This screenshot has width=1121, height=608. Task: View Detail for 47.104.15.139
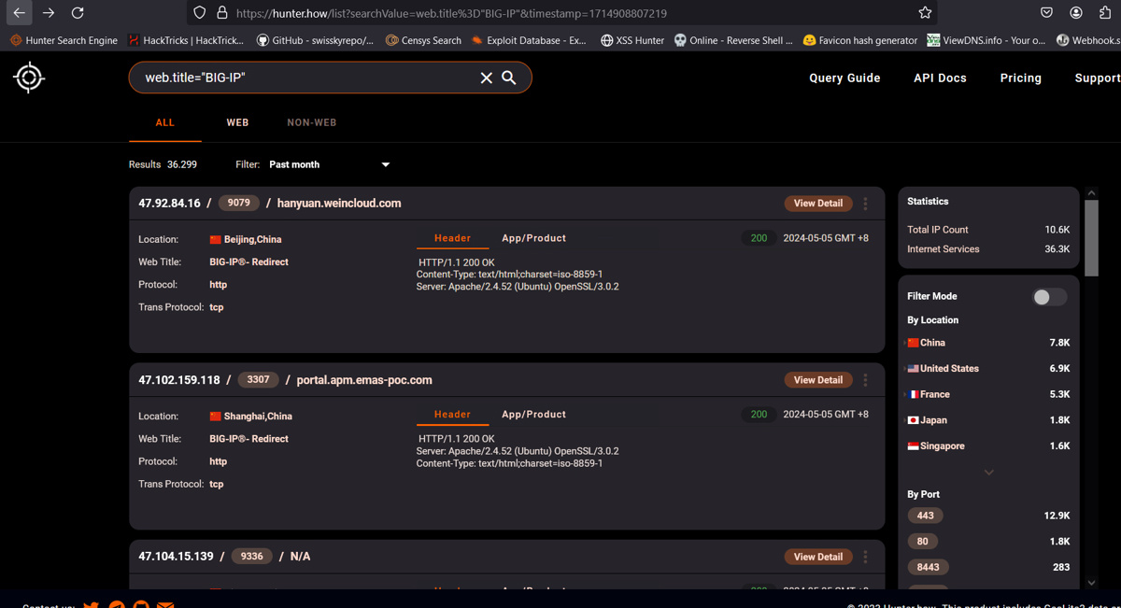[818, 557]
